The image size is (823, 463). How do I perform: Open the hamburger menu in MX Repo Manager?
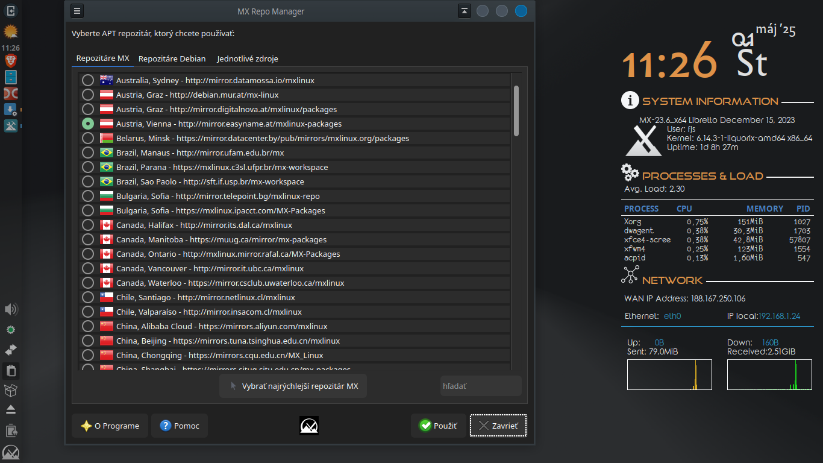77,11
